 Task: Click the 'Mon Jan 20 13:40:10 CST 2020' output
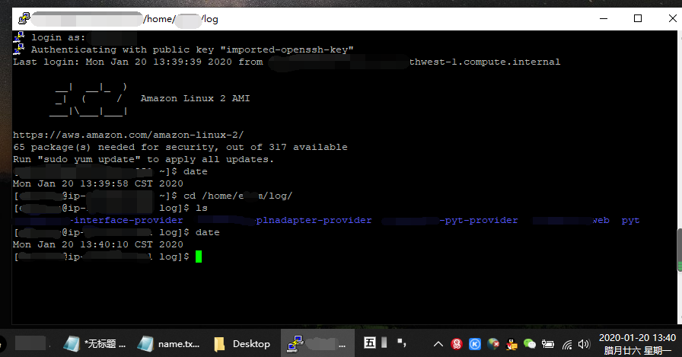coord(98,244)
